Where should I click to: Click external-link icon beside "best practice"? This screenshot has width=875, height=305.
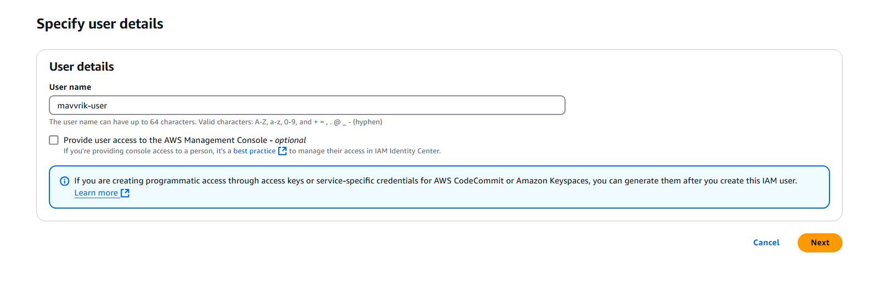(x=283, y=151)
